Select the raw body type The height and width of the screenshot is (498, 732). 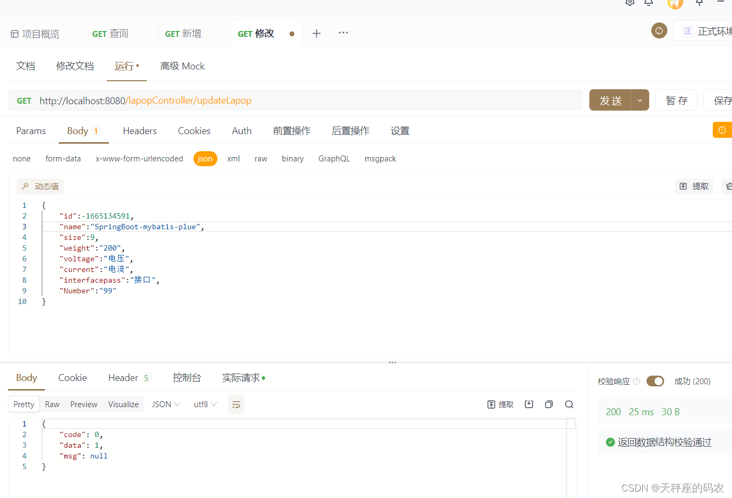click(261, 159)
